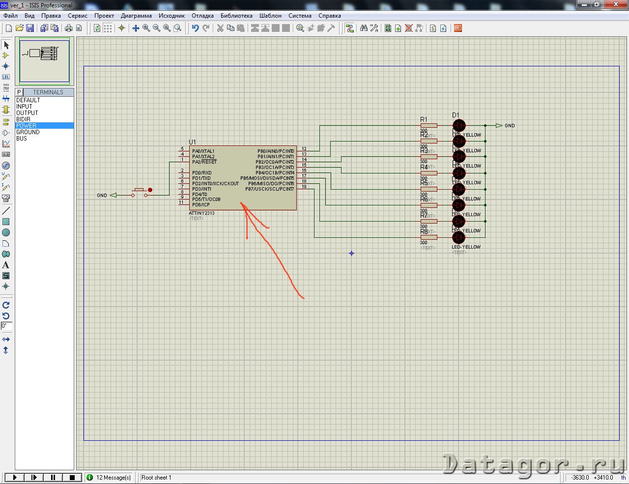Open the property assignment tool
This screenshot has height=484, width=629.
(x=374, y=28)
